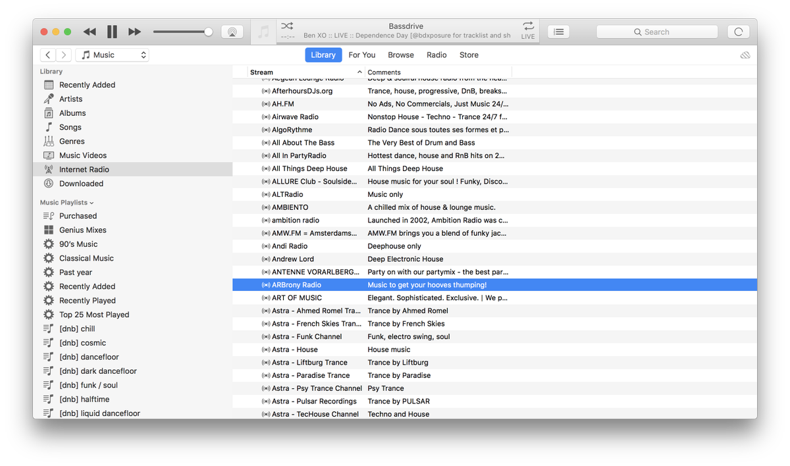Select the Andi Radio stream
This screenshot has width=790, height=466.
[494, 246]
